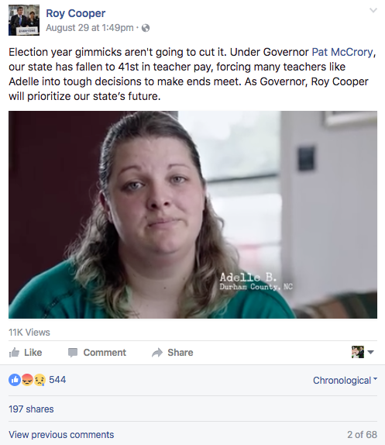The image size is (385, 445).
Task: View previous comments on the post
Action: click(61, 434)
